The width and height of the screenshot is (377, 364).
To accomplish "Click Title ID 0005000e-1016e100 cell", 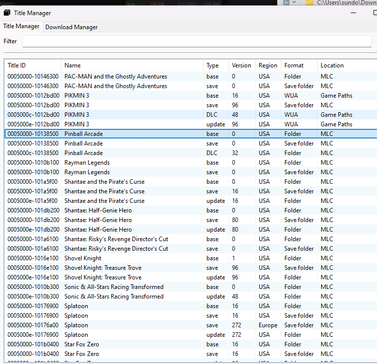I will [x=33, y=277].
